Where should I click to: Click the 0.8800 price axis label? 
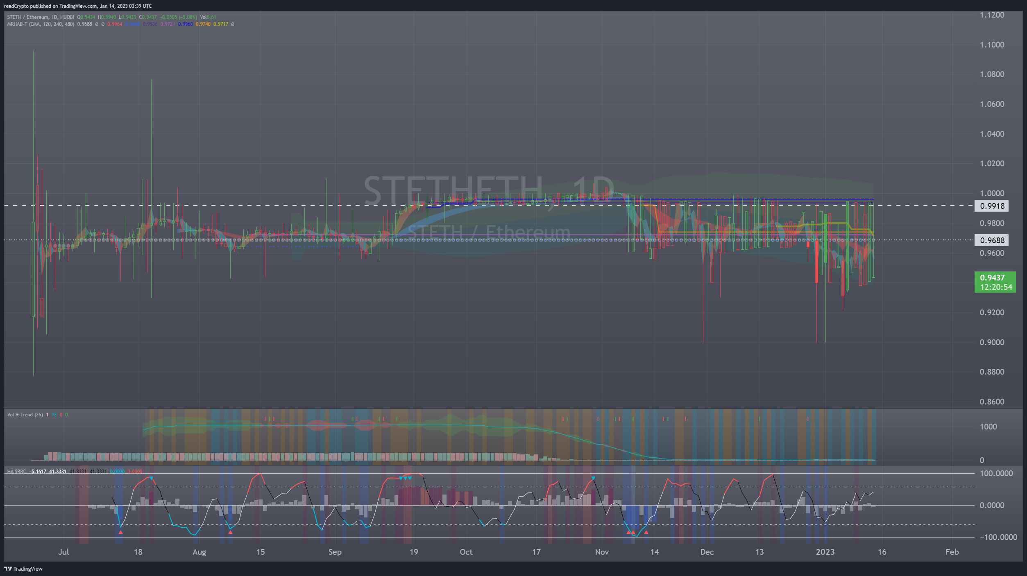click(992, 372)
